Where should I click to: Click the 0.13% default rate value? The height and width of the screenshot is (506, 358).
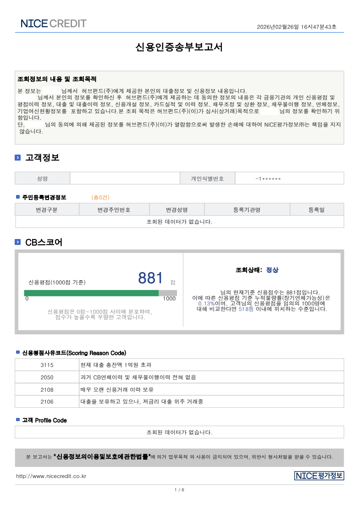[x=206, y=304]
